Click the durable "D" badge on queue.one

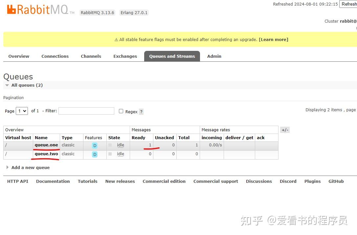95,145
